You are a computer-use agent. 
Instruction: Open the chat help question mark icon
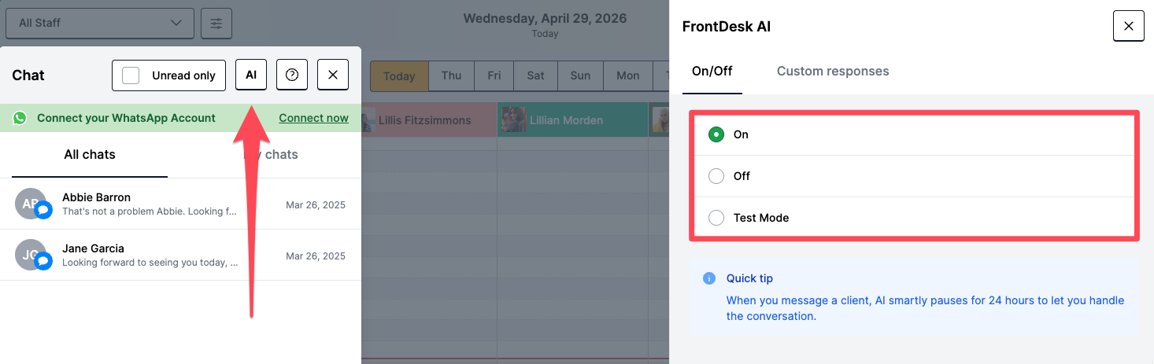(292, 75)
